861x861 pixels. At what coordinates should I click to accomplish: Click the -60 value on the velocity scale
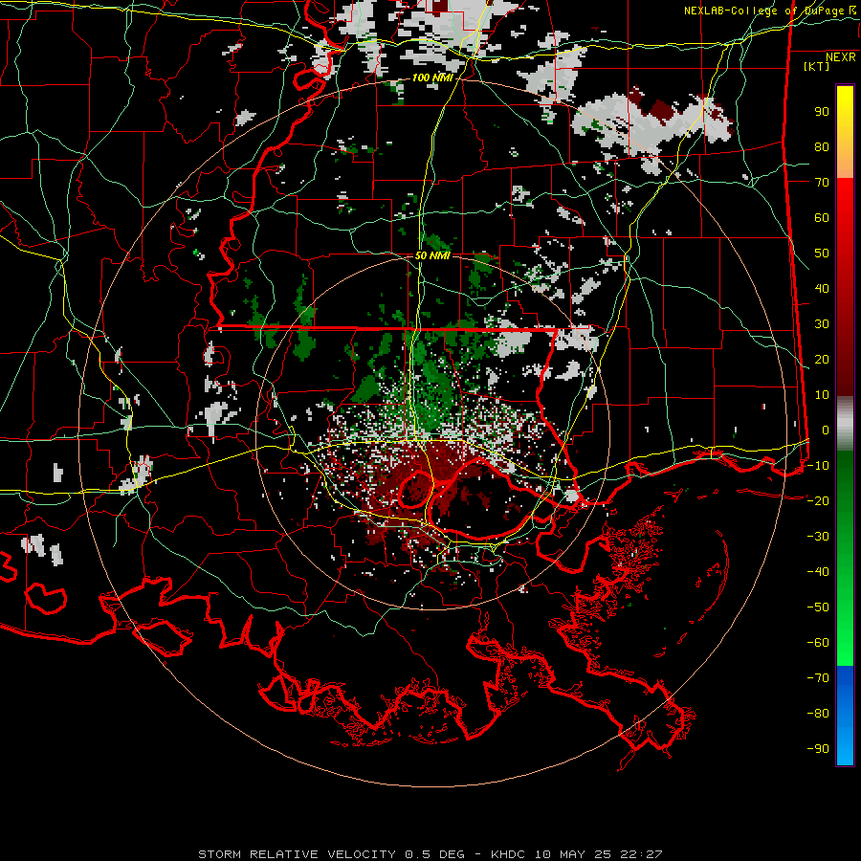pyautogui.click(x=818, y=643)
